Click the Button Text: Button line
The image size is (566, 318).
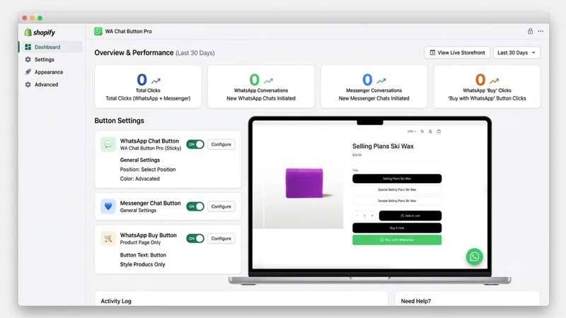(143, 255)
